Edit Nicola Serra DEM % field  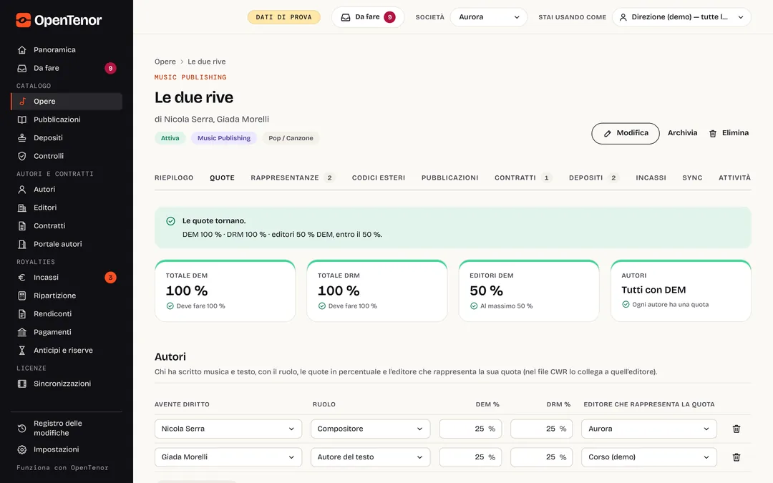click(x=470, y=429)
